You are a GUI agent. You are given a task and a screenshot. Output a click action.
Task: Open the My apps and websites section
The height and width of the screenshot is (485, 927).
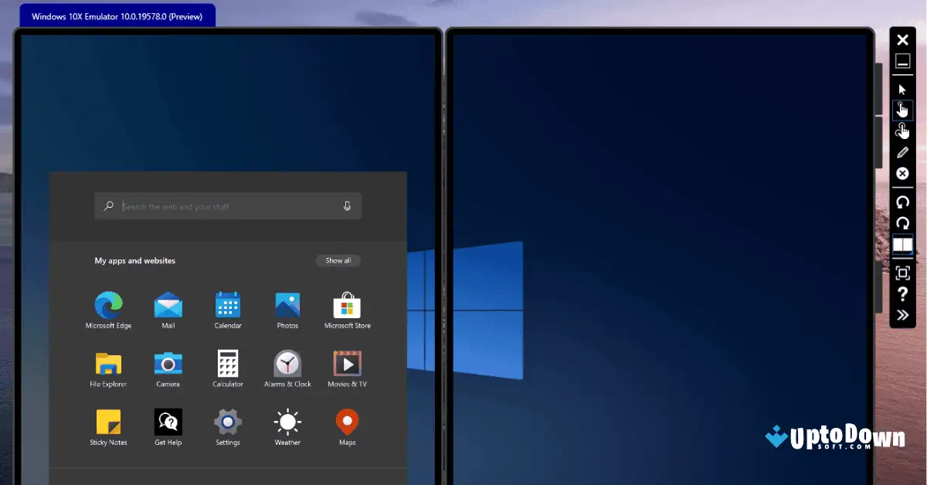click(x=134, y=260)
